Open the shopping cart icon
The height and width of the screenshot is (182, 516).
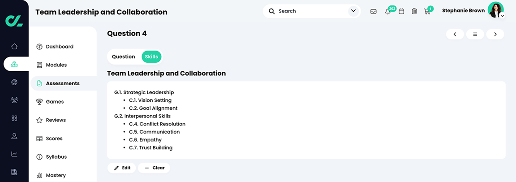tap(427, 12)
